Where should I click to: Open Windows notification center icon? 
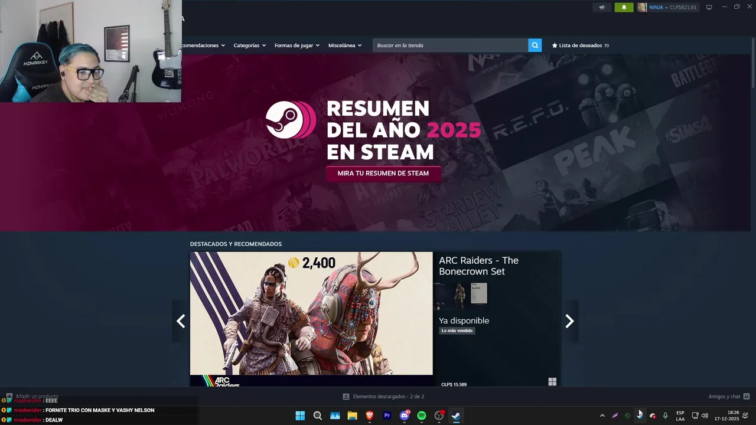pyautogui.click(x=745, y=416)
